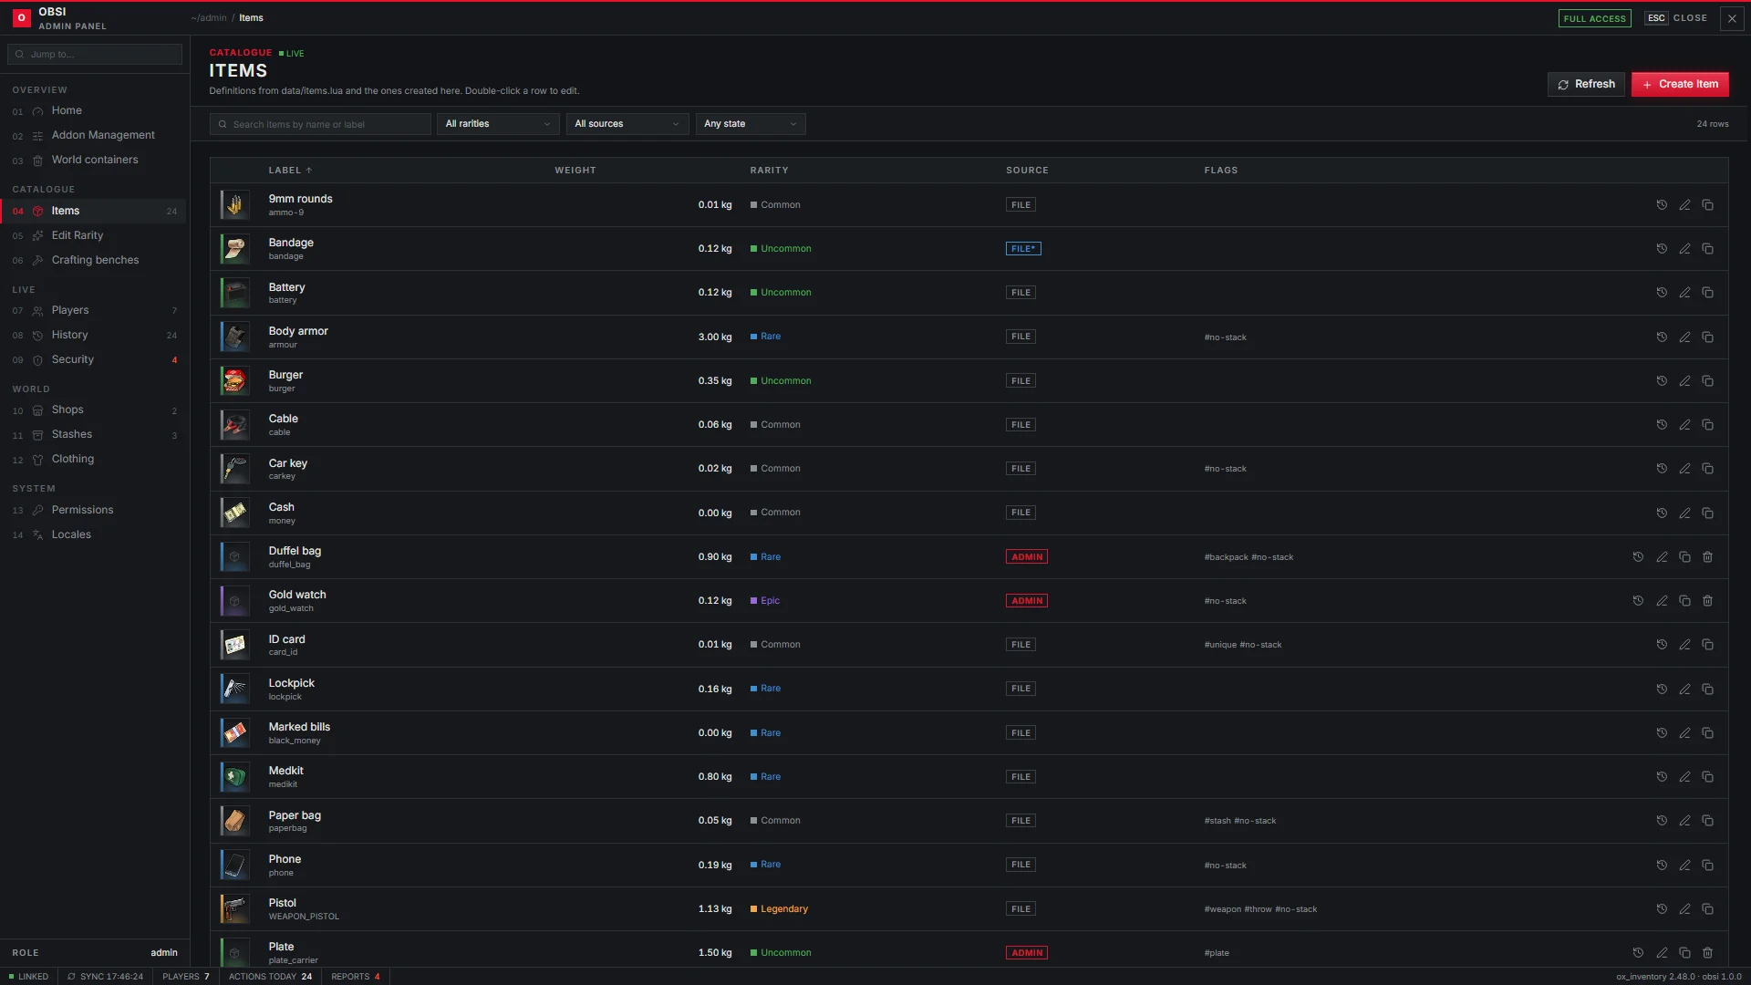Edit the Bandage item with pencil icon
The image size is (1751, 985).
pos(1684,249)
